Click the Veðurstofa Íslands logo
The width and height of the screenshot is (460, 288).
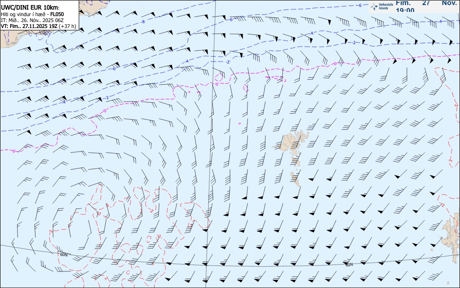[x=382, y=6]
